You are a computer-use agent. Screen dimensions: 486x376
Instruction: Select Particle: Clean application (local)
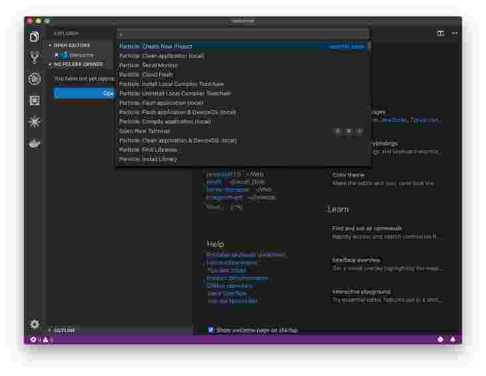point(244,56)
